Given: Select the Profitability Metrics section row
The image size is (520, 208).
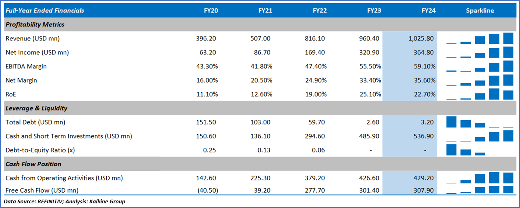Looking at the screenshot, I should pyautogui.click(x=35, y=25).
